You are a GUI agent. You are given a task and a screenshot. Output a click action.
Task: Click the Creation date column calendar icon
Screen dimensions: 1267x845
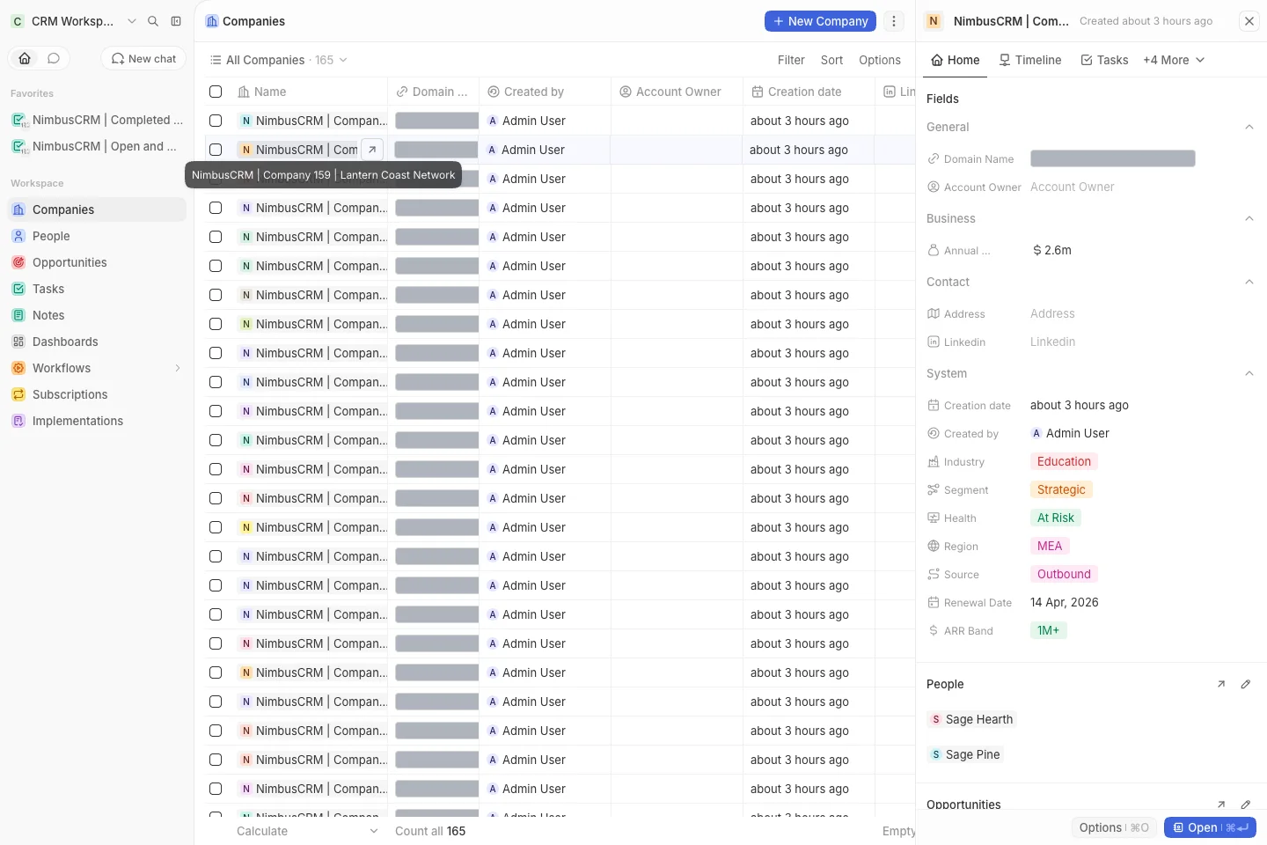pos(758,92)
